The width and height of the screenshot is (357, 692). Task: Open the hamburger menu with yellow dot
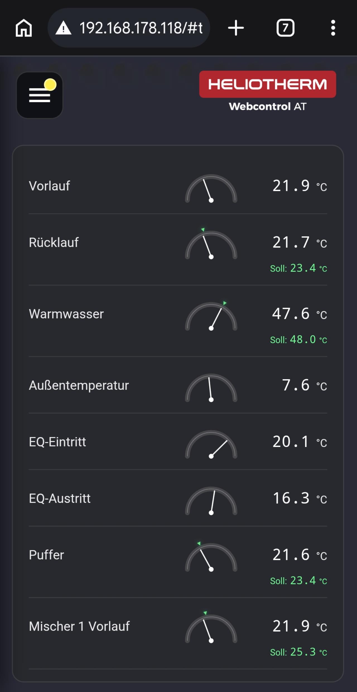coord(40,95)
